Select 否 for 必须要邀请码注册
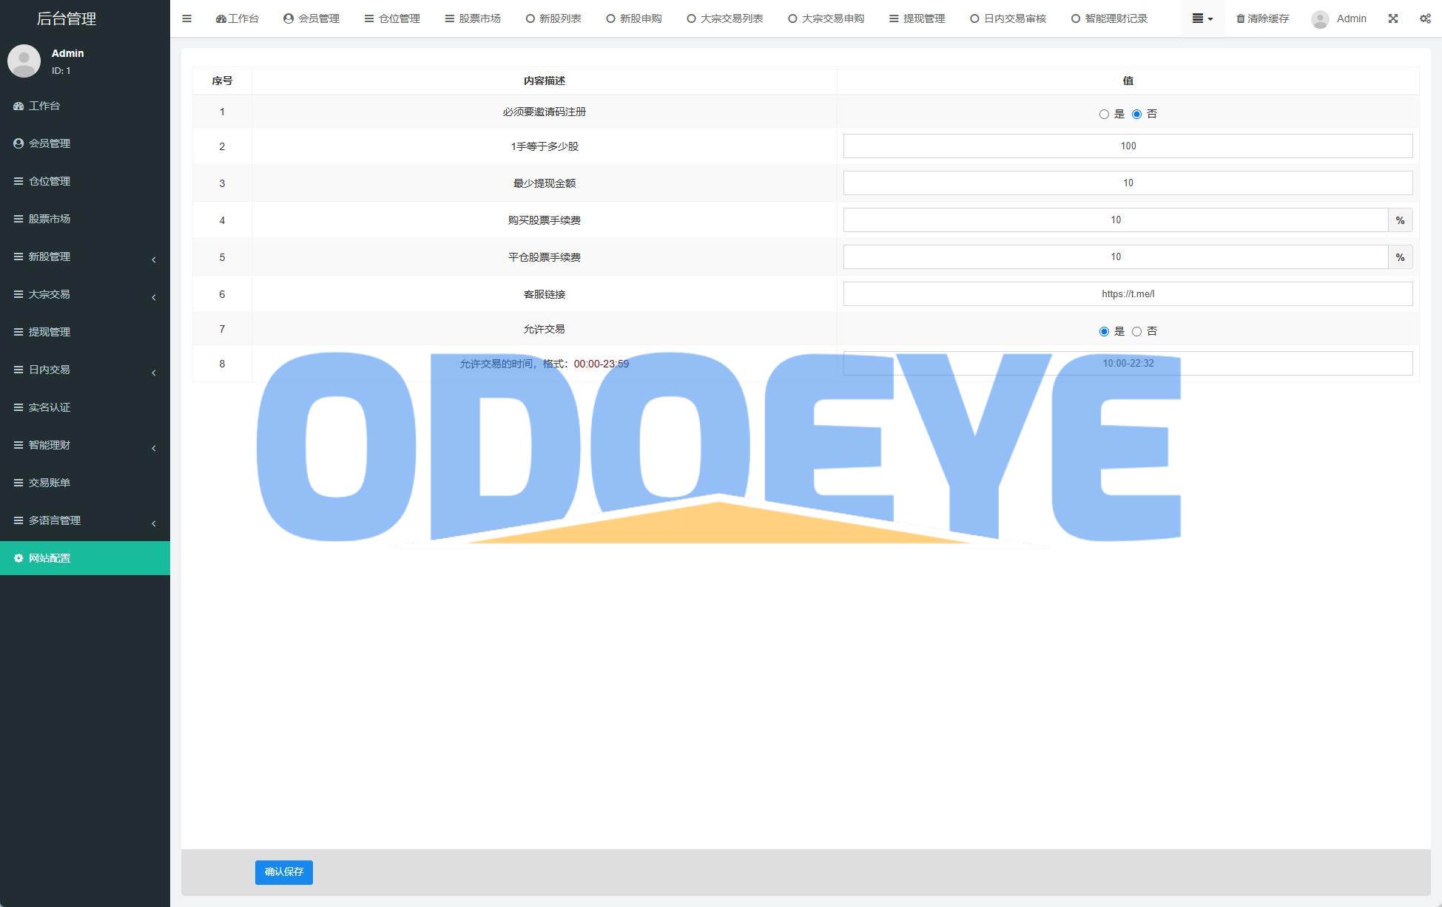 1136,114
